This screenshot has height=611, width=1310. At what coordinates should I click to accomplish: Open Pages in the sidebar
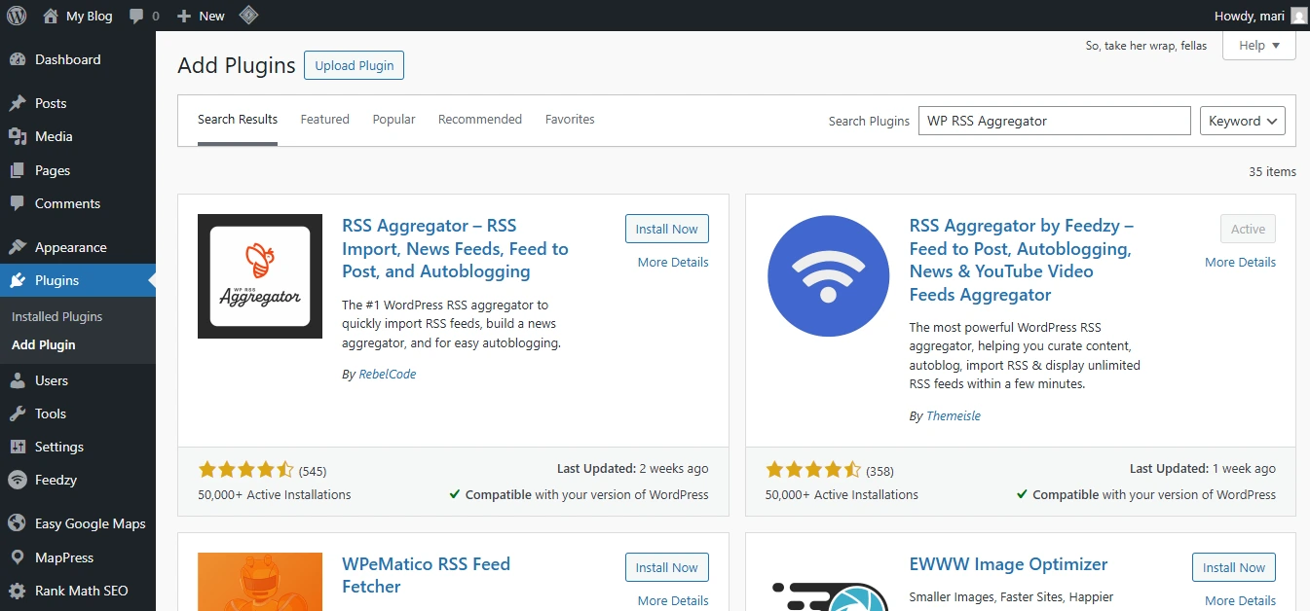[78, 170]
